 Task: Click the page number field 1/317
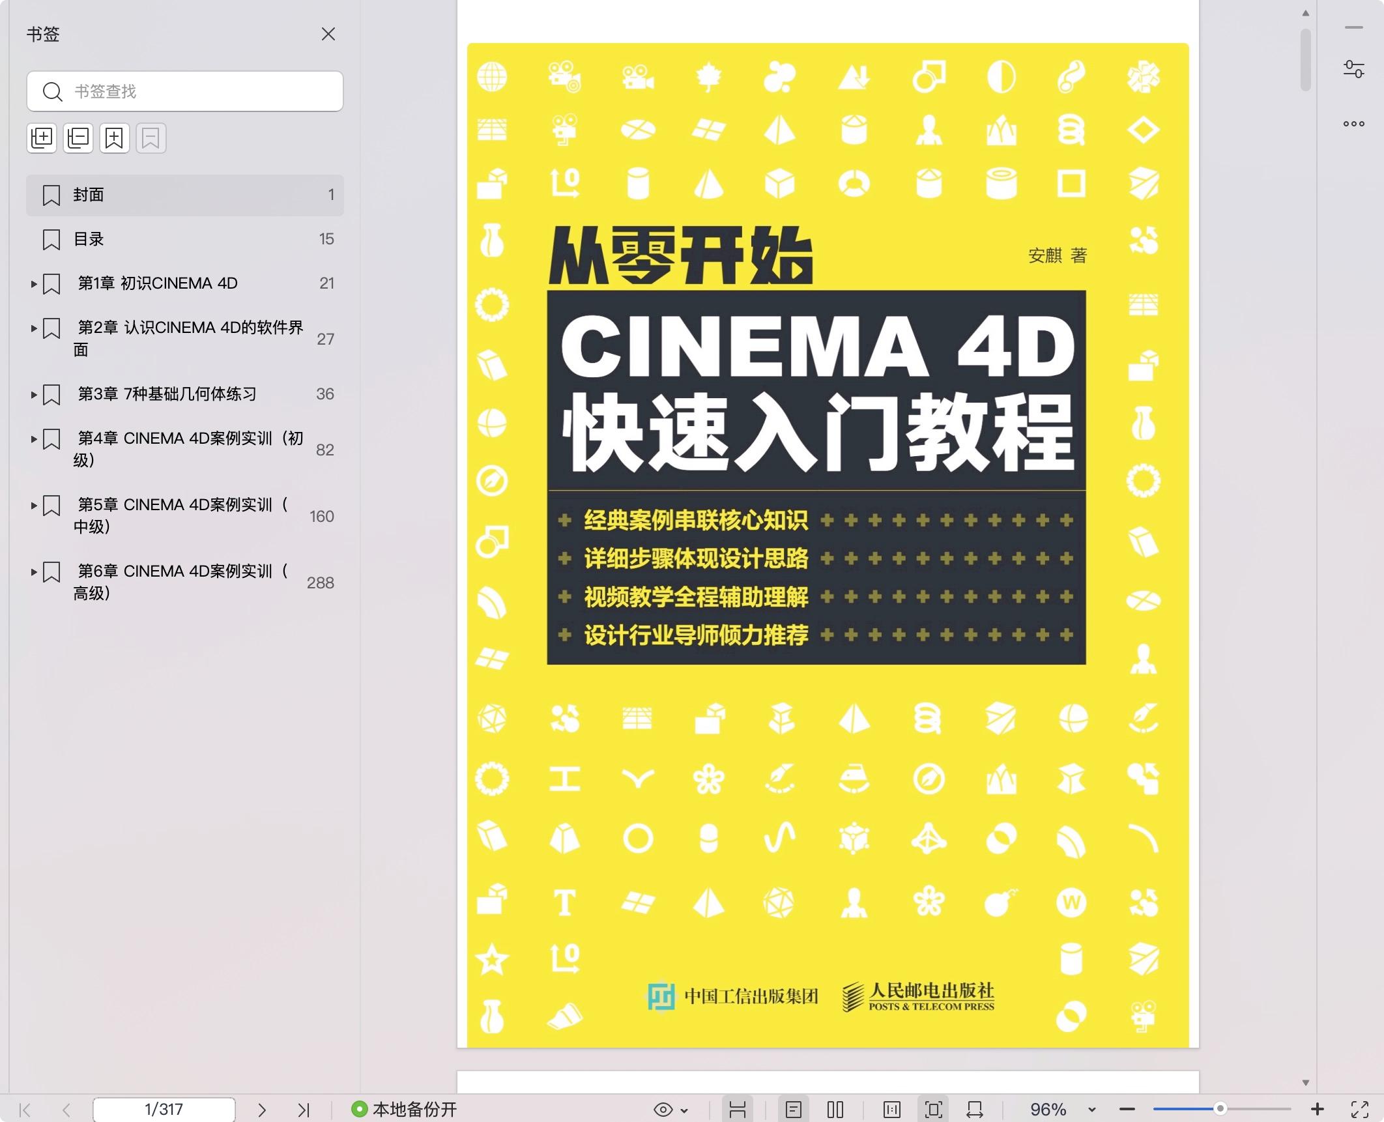[x=164, y=1110]
